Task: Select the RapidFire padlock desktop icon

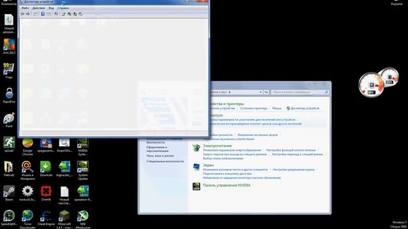Action: click(x=9, y=95)
